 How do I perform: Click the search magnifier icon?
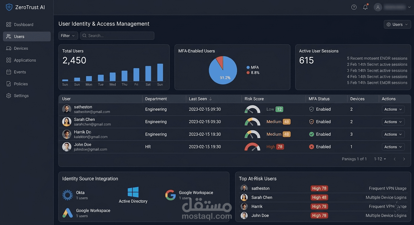[85, 36]
